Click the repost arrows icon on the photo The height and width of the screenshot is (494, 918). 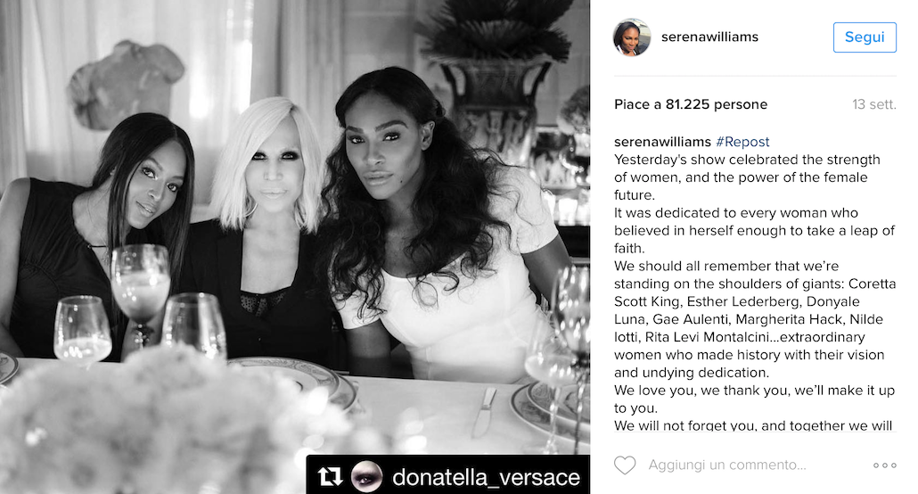330,476
